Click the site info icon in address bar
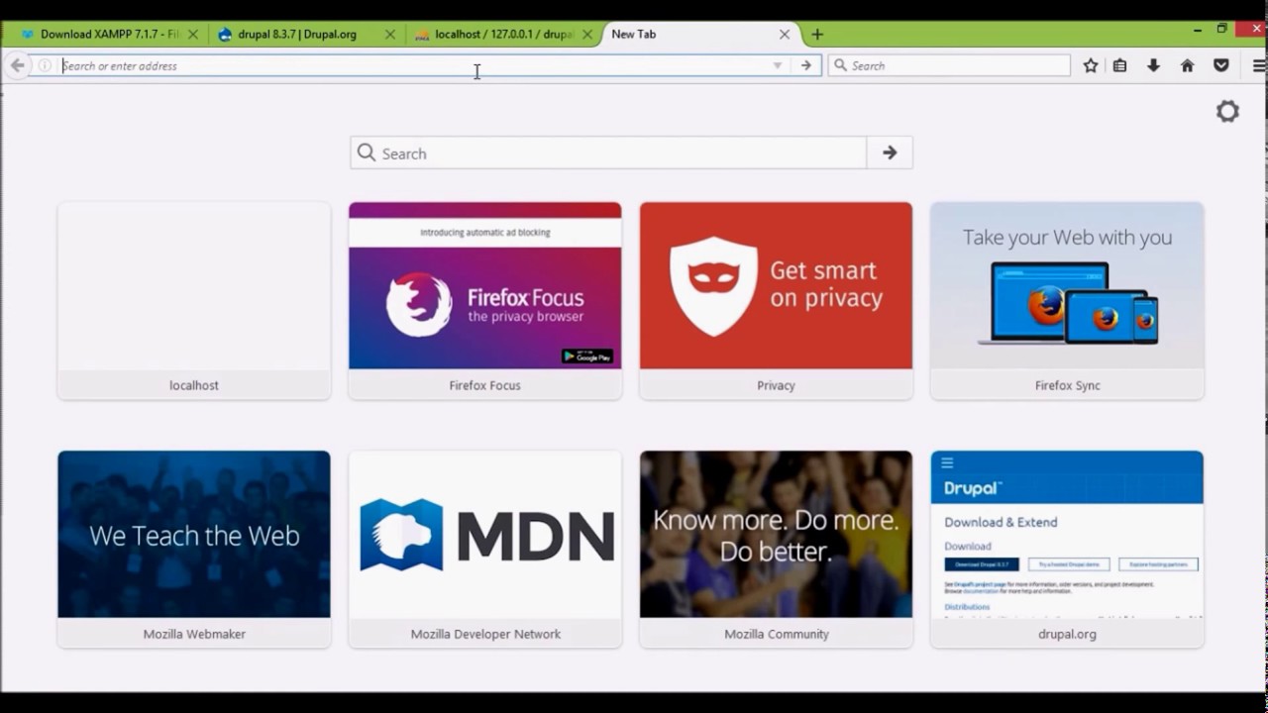This screenshot has height=713, width=1268. [x=45, y=65]
